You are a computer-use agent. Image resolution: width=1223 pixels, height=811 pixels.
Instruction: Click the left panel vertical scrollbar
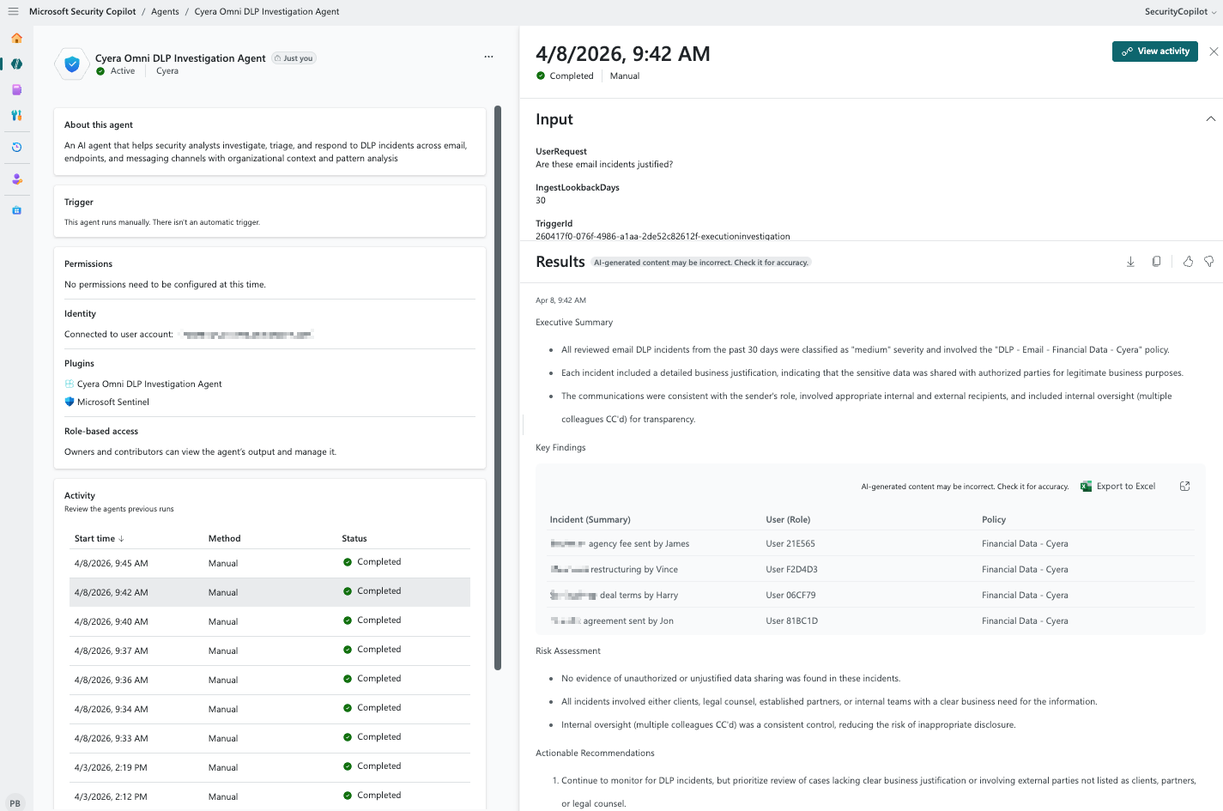(x=497, y=388)
